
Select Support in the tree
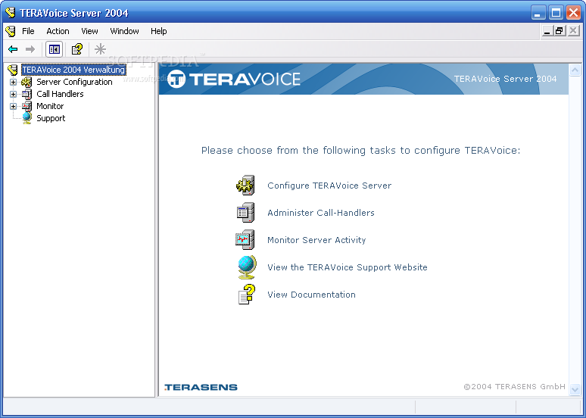[51, 118]
